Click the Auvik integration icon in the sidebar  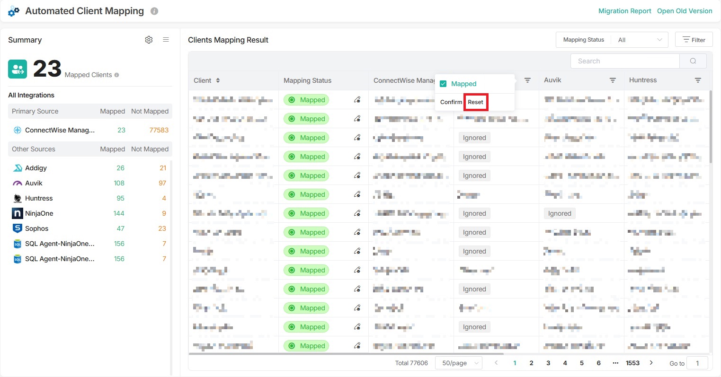click(17, 183)
